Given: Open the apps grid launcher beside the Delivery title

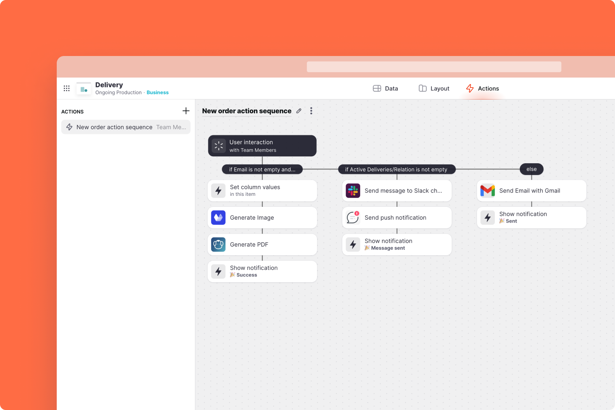Looking at the screenshot, I should pyautogui.click(x=67, y=88).
